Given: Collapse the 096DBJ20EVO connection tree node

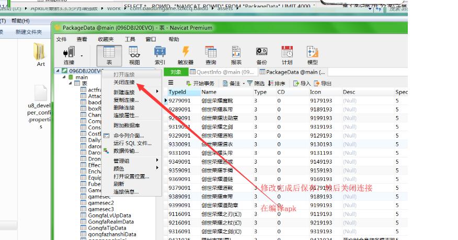Looking at the screenshot, I should [57, 71].
